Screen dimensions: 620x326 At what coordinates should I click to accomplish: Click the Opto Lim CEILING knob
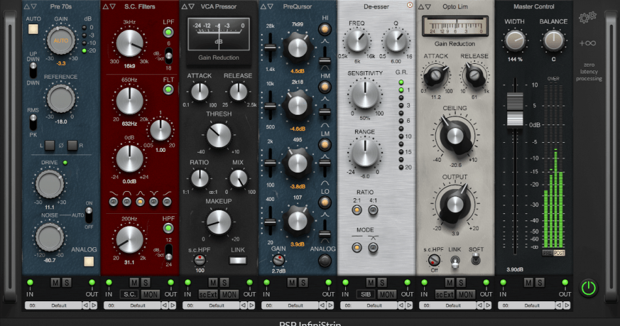tap(455, 136)
